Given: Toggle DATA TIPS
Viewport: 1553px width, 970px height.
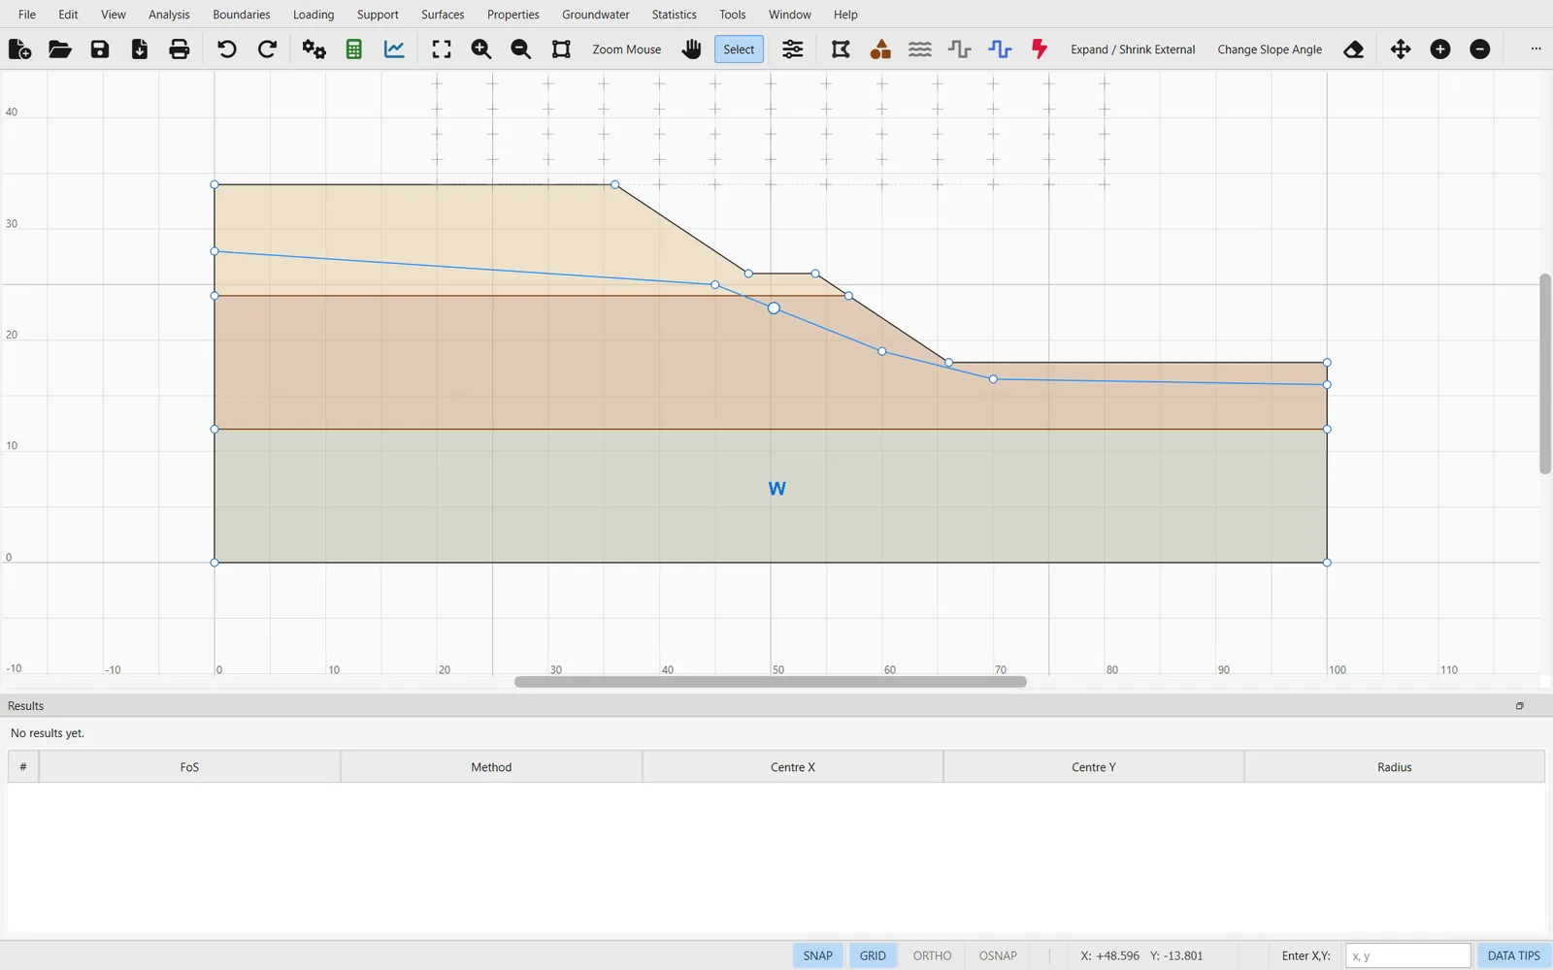Looking at the screenshot, I should click(x=1514, y=955).
